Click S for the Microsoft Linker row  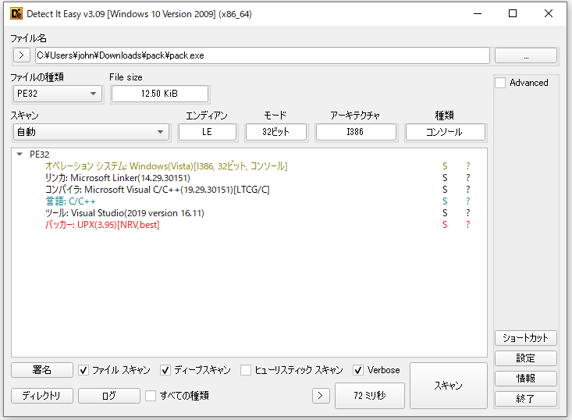point(445,178)
